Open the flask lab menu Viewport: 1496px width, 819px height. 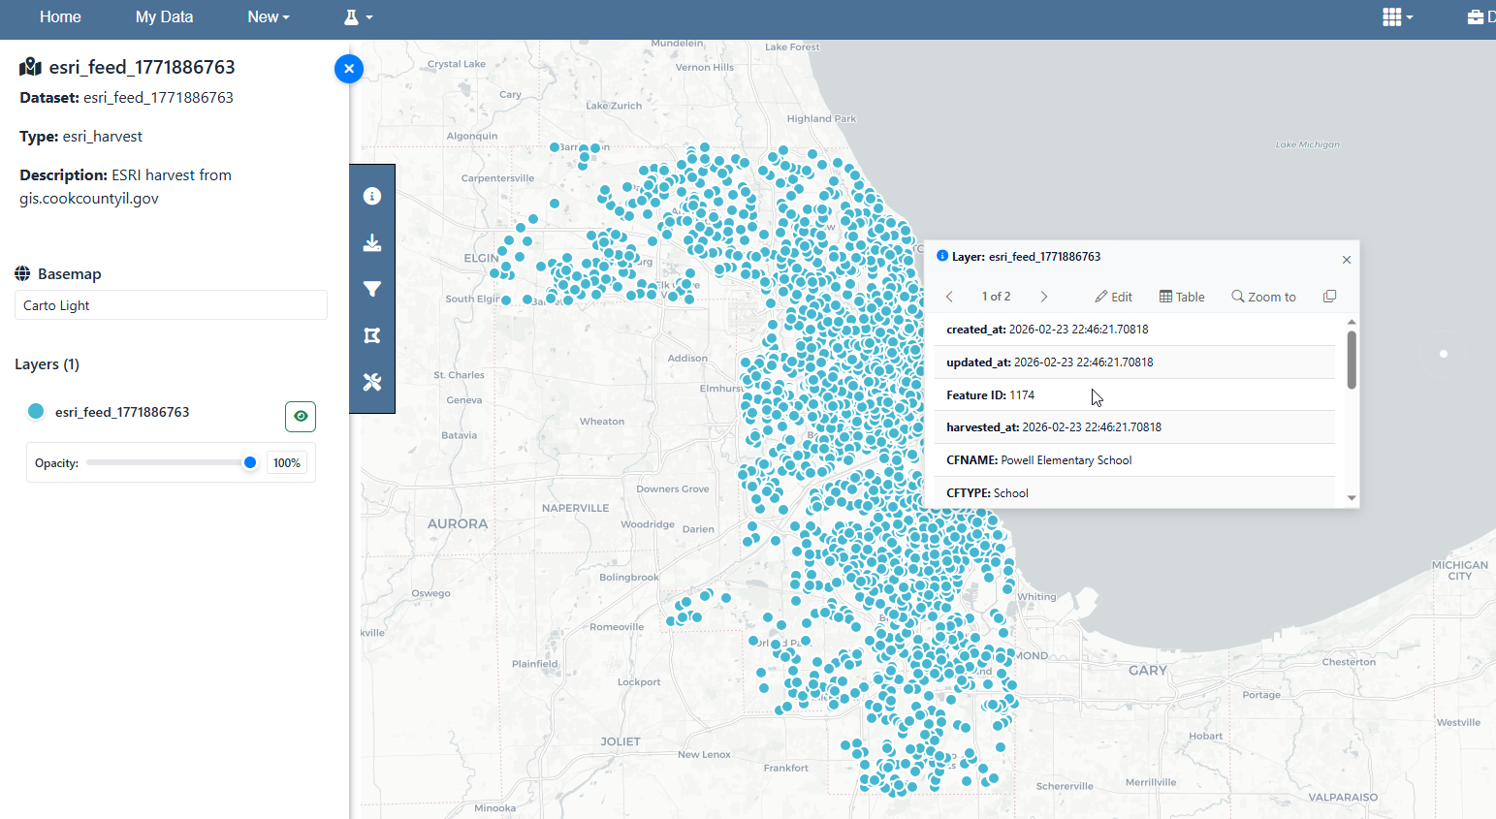point(358,17)
